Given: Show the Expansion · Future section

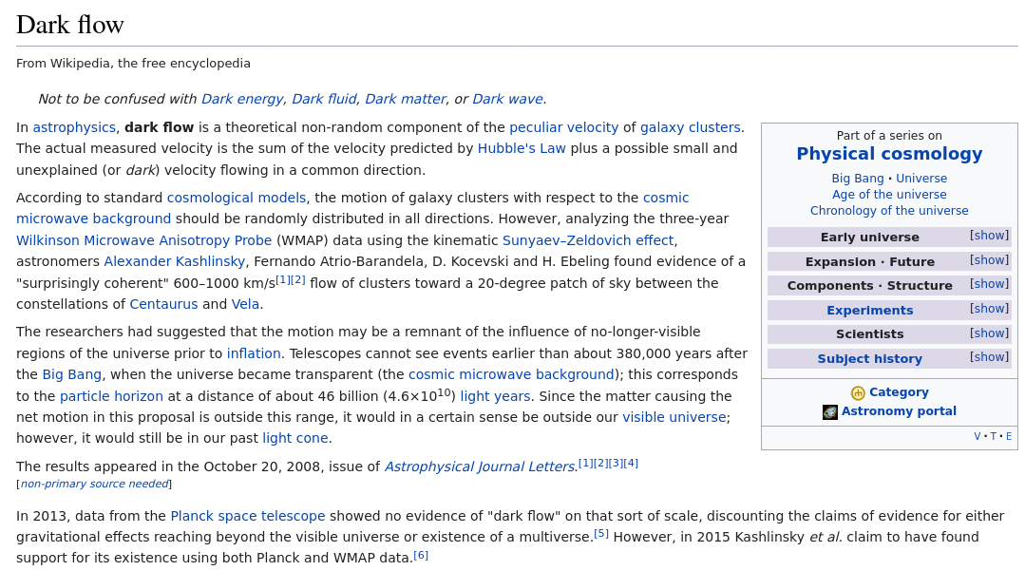Looking at the screenshot, I should click(989, 260).
